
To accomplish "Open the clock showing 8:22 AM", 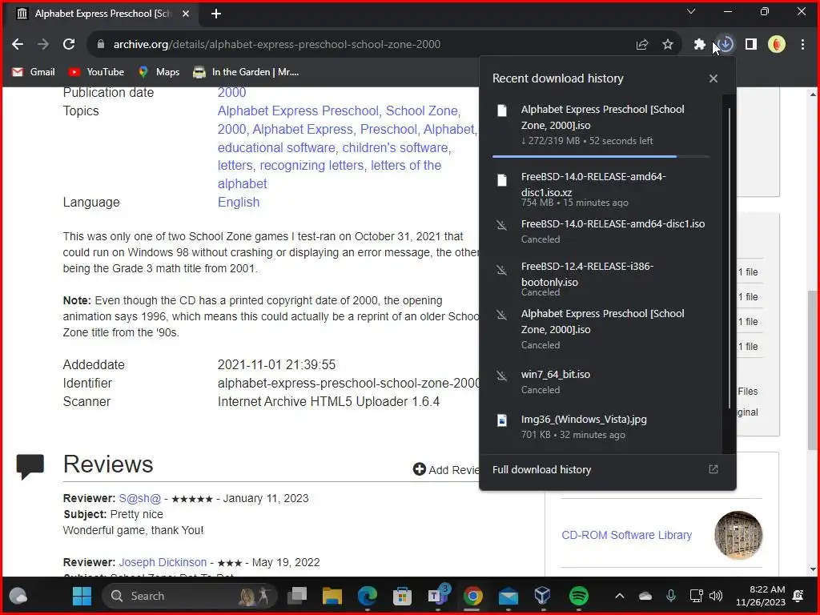I will [761, 596].
